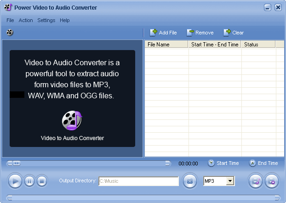Screen dimensions: 286x203
Task: Click the Add File toolbar icon
Action: 163,33
